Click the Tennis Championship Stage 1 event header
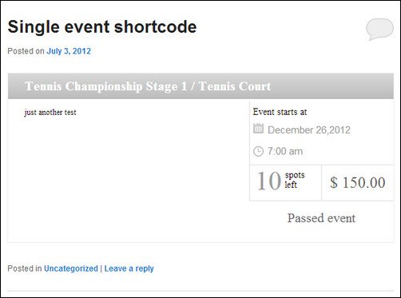 (x=200, y=86)
